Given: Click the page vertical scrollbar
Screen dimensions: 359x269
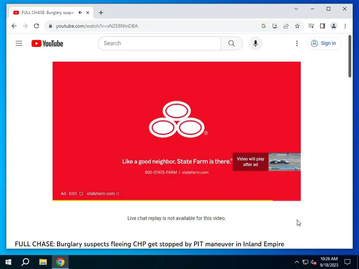Looking at the screenshot, I should pyautogui.click(x=350, y=56).
